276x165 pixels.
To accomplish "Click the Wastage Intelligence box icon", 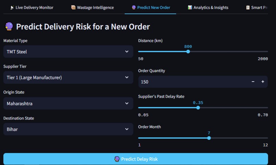I will (x=73, y=8).
